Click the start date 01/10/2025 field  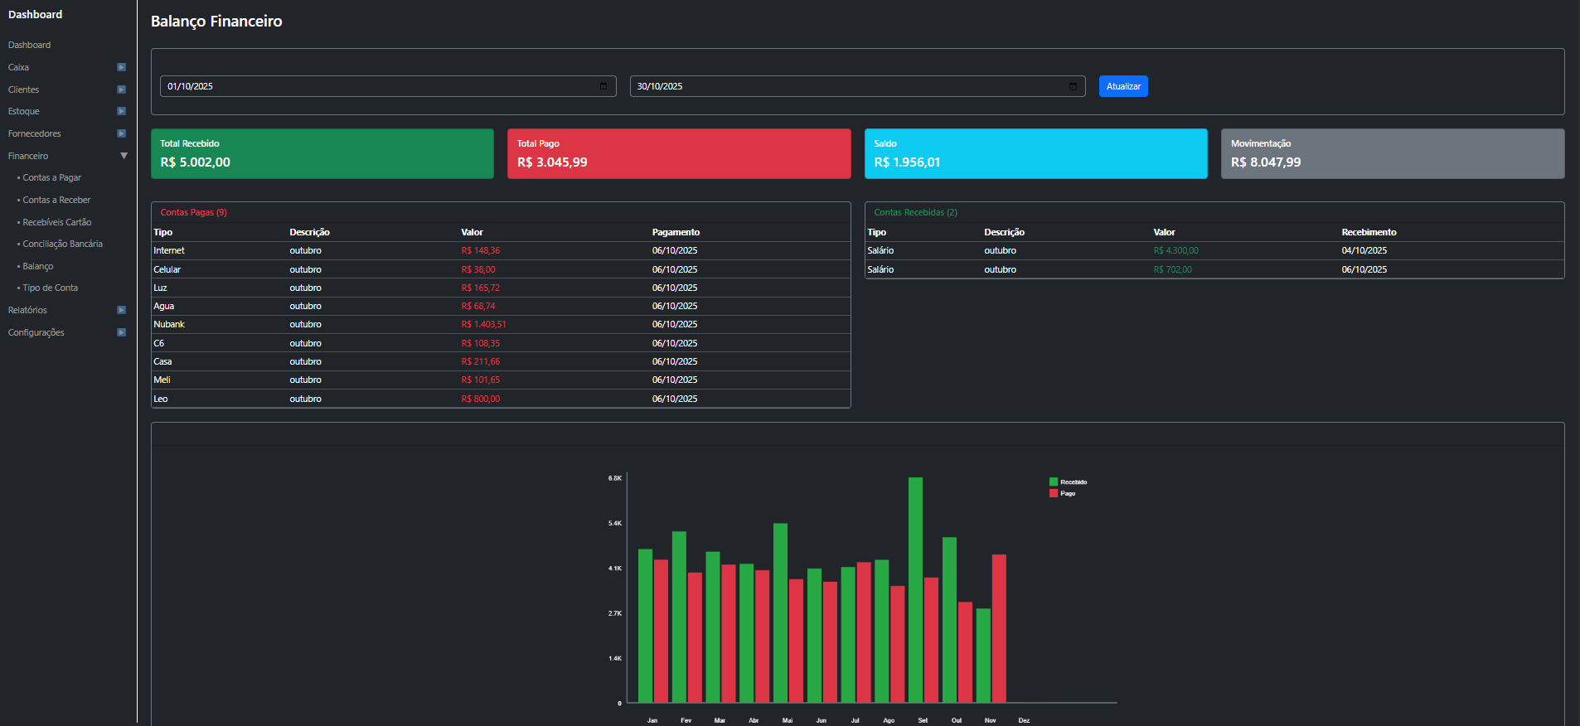click(373, 86)
